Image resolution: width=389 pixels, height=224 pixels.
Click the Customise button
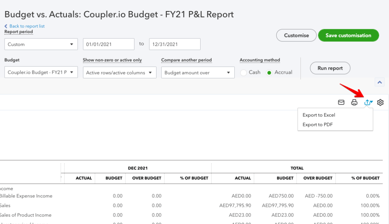pos(296,35)
